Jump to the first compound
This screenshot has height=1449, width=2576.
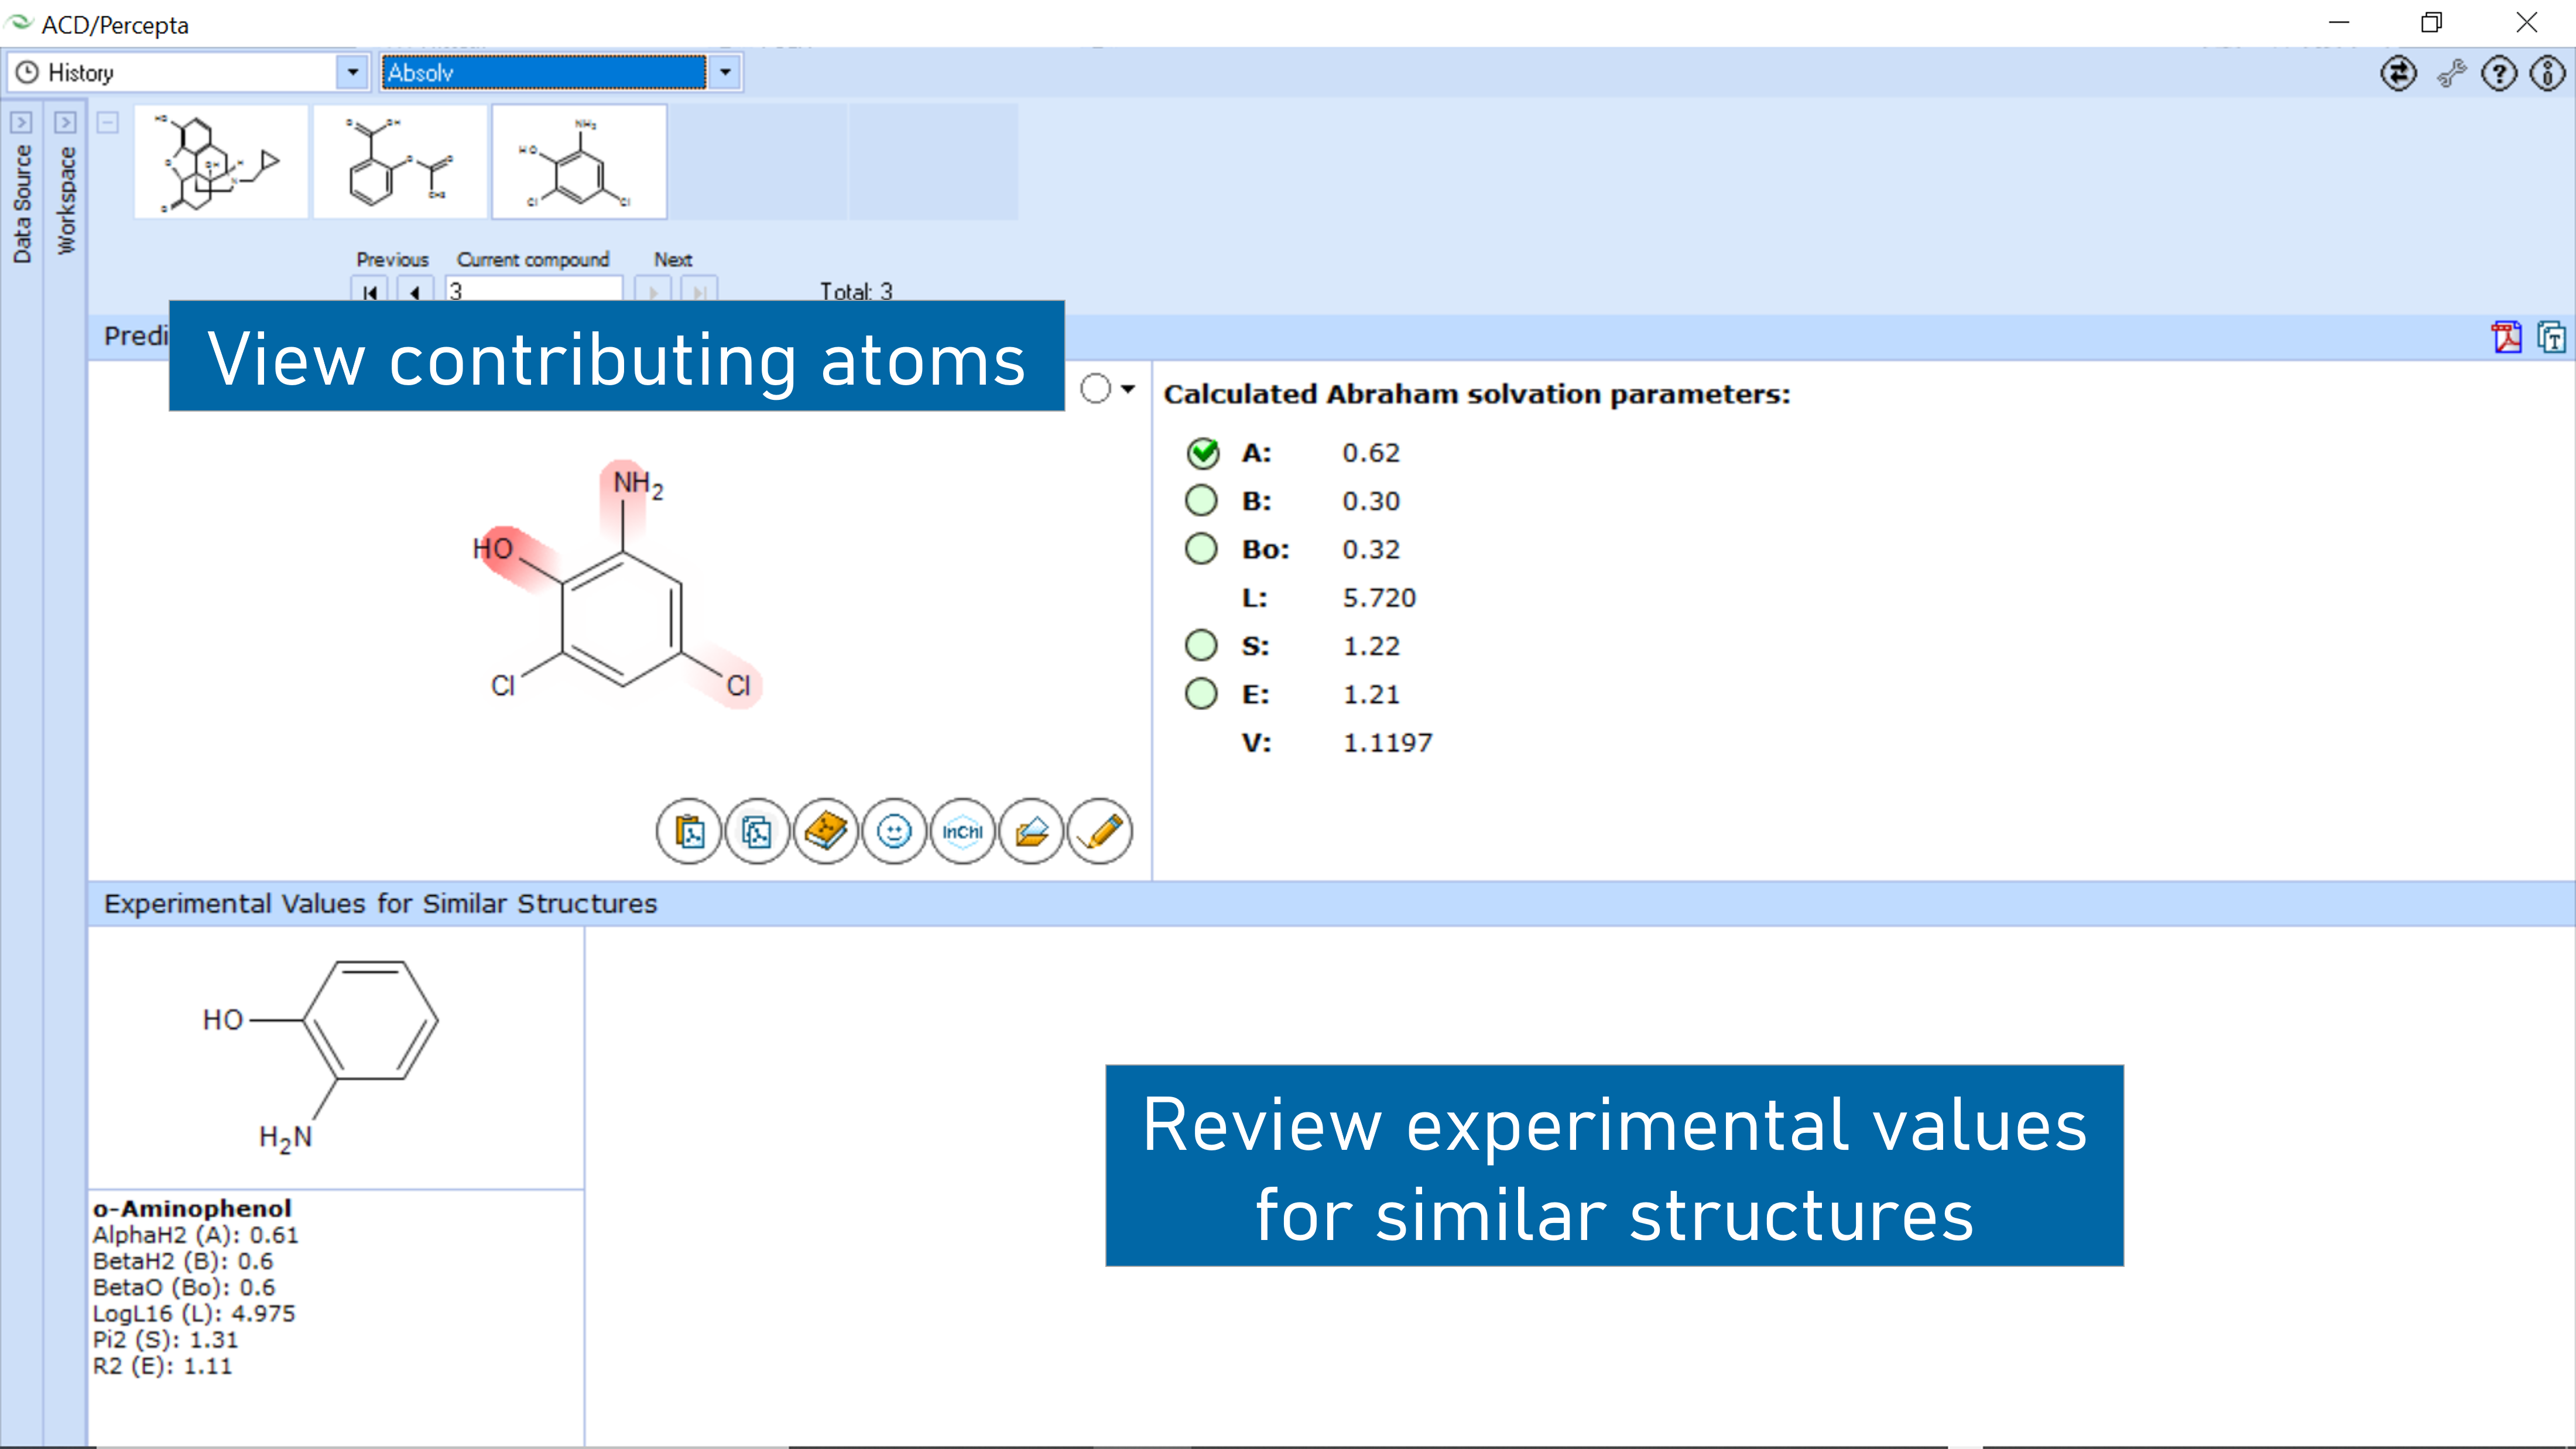pyautogui.click(x=370, y=291)
